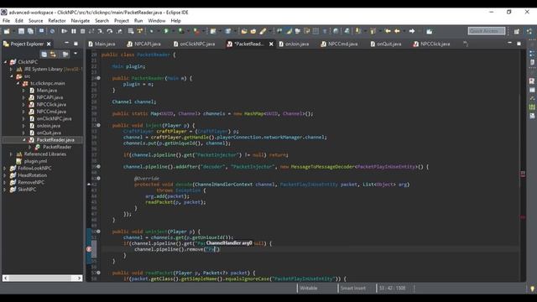
Task: Click the Save toolbar icon
Action: 21,31
